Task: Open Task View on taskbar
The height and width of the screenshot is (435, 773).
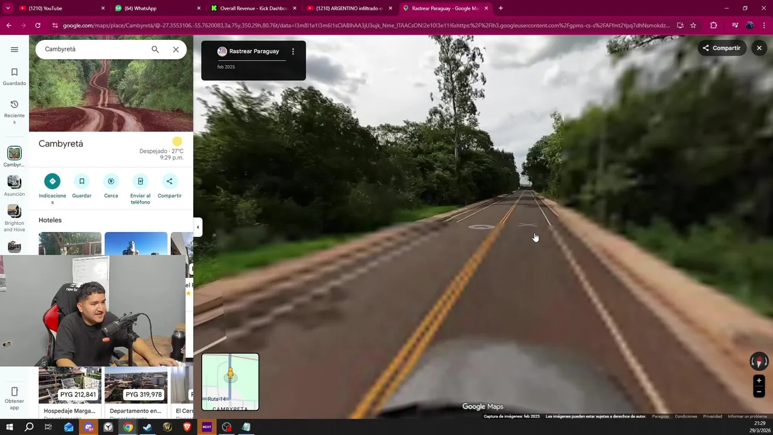Action: point(48,427)
